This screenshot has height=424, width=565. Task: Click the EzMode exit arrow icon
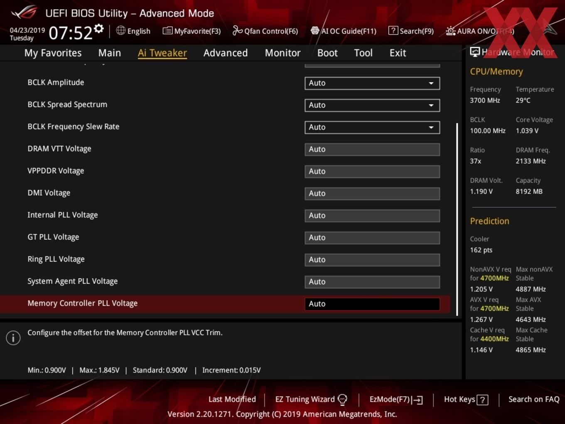coord(418,400)
